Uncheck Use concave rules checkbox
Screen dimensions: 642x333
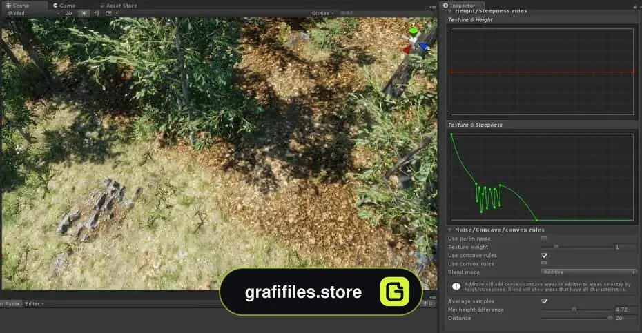pyautogui.click(x=544, y=255)
